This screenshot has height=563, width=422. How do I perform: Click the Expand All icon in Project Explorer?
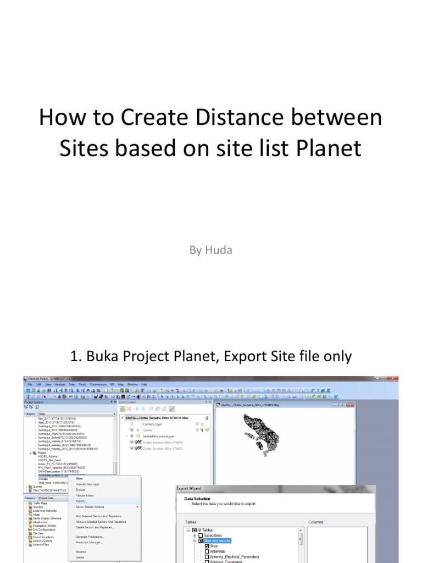[x=26, y=407]
